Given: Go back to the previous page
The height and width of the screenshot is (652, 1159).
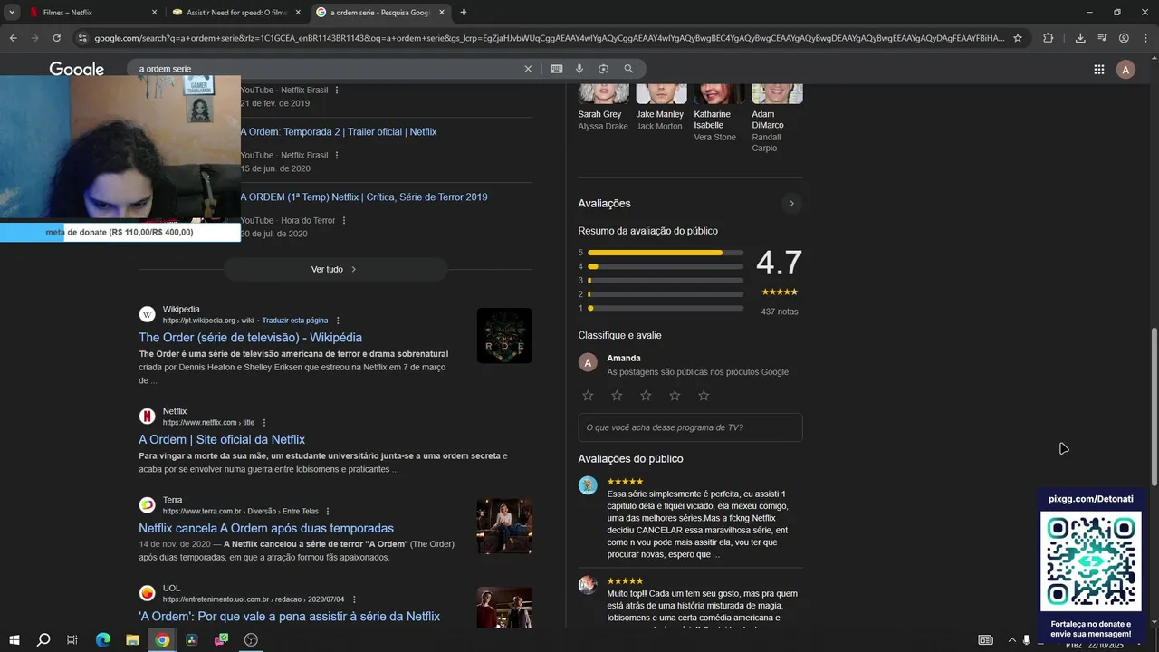Looking at the screenshot, I should [x=13, y=38].
